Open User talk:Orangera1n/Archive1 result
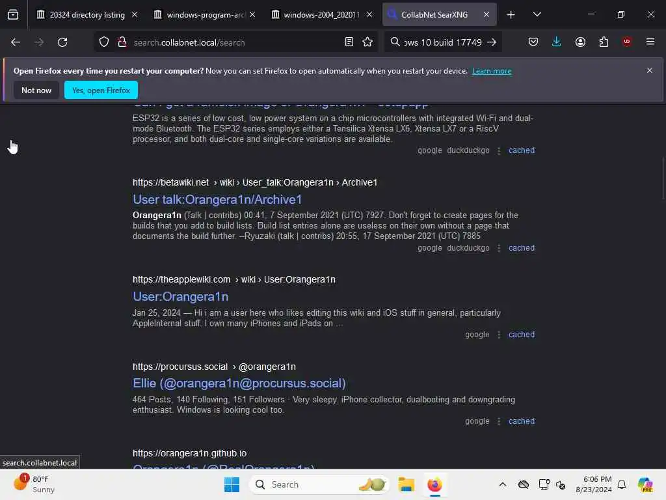The image size is (666, 500). coord(217,199)
